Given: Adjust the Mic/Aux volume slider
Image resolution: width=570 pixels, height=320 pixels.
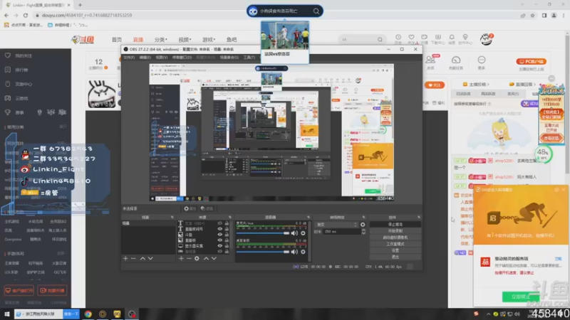Looking at the screenshot, I should point(262,233).
